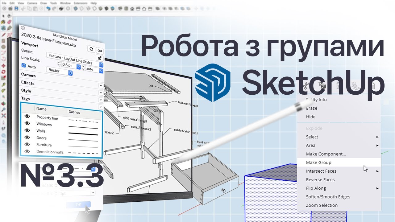Click the link icon in SketchUp Model panel

[x=100, y=51]
